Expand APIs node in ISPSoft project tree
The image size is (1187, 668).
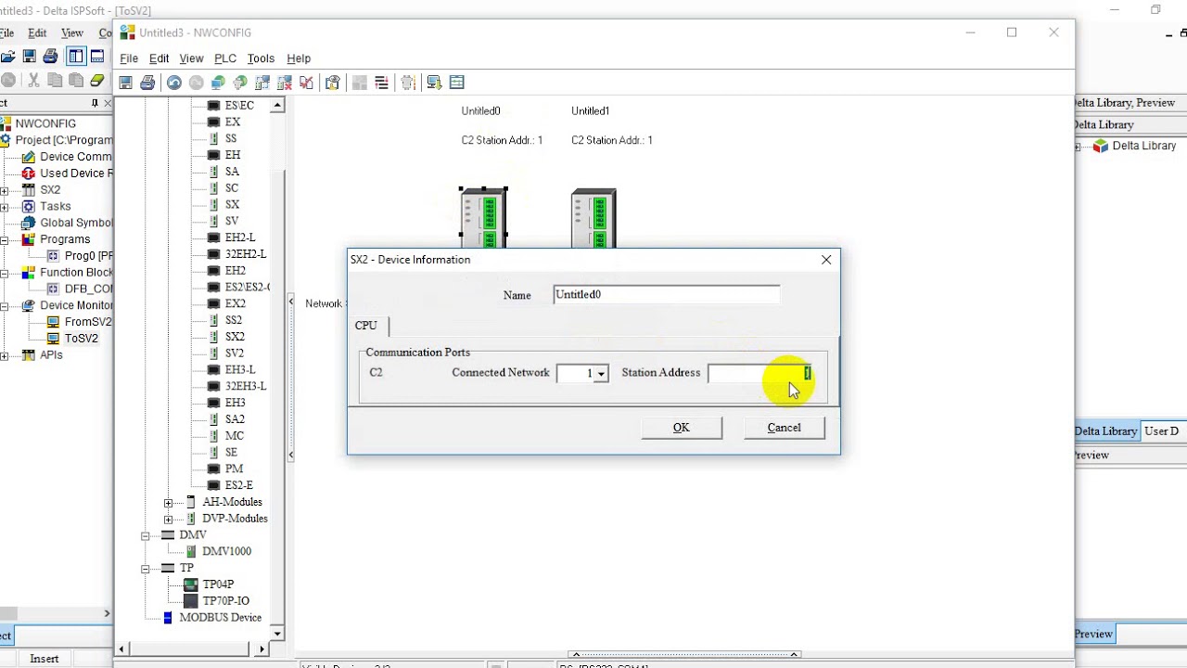point(5,355)
